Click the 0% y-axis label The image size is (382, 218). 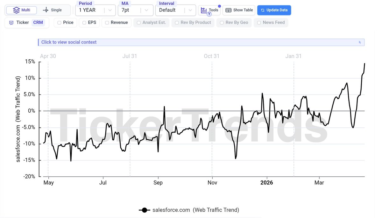[32, 111]
